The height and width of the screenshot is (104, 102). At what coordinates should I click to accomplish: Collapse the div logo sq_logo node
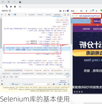point(65,28)
